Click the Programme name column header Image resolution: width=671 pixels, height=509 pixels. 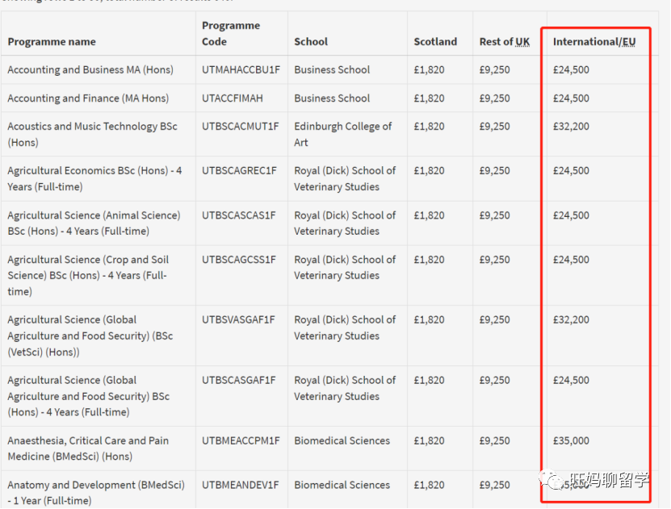pos(52,42)
